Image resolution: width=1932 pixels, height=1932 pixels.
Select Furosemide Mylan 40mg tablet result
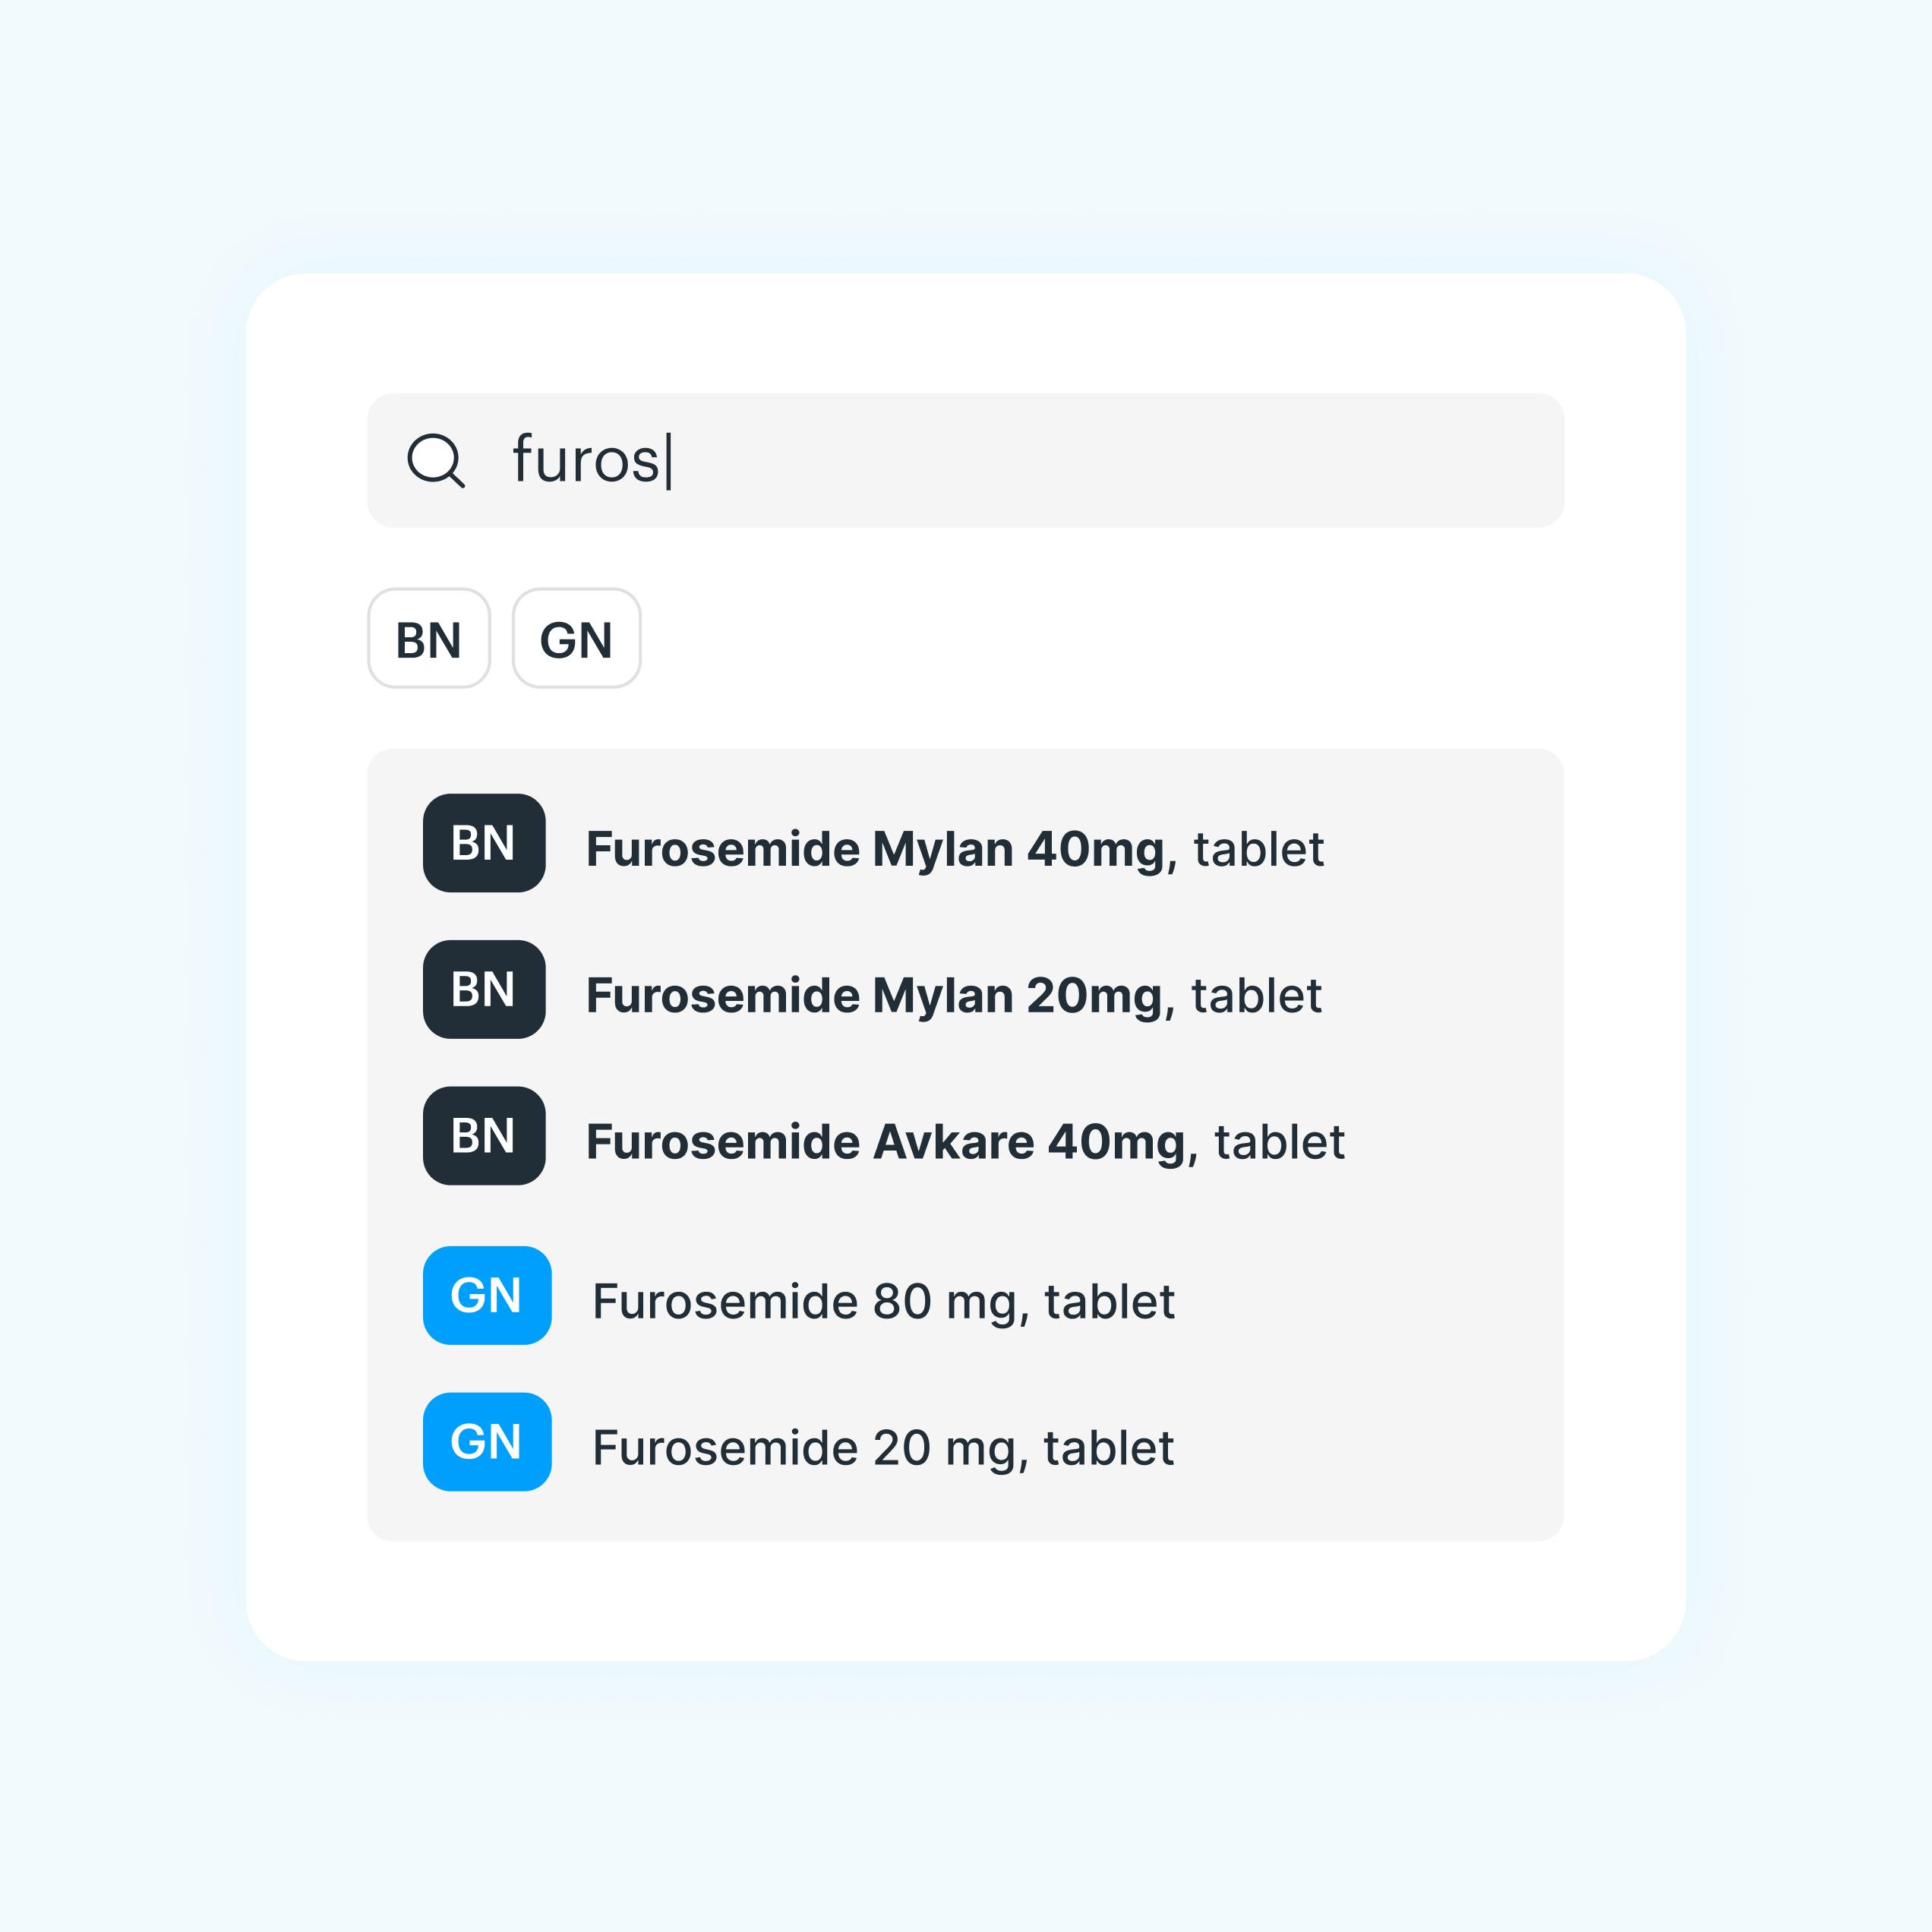click(954, 848)
